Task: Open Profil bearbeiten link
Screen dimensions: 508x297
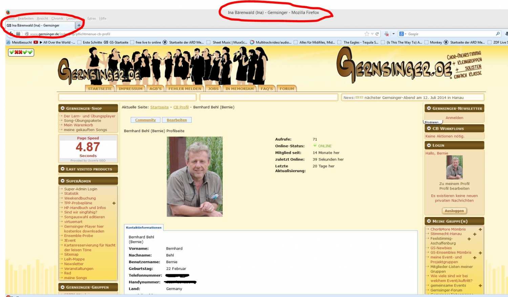Action: point(454,188)
